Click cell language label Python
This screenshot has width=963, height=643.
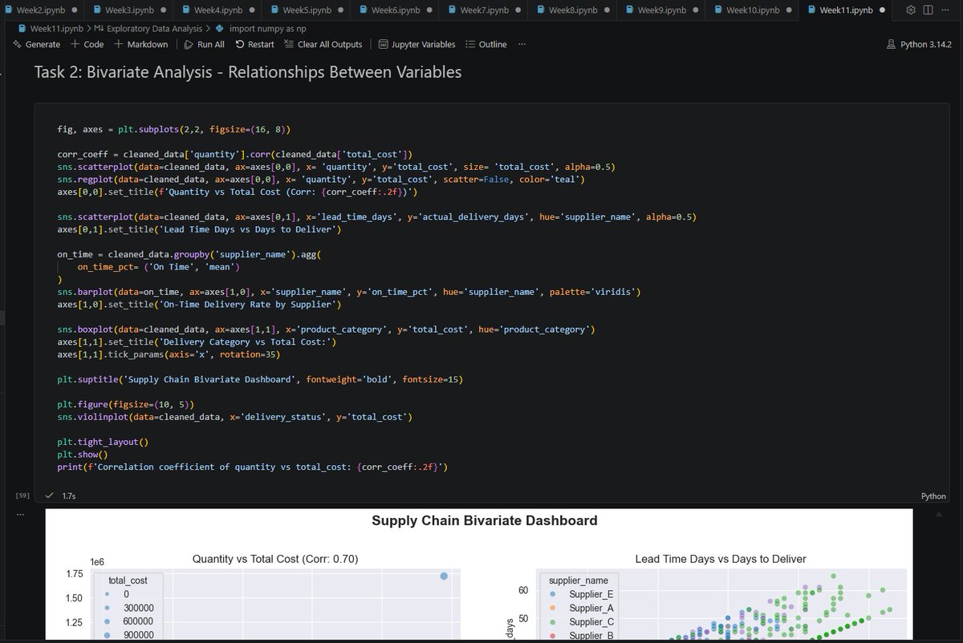click(934, 496)
